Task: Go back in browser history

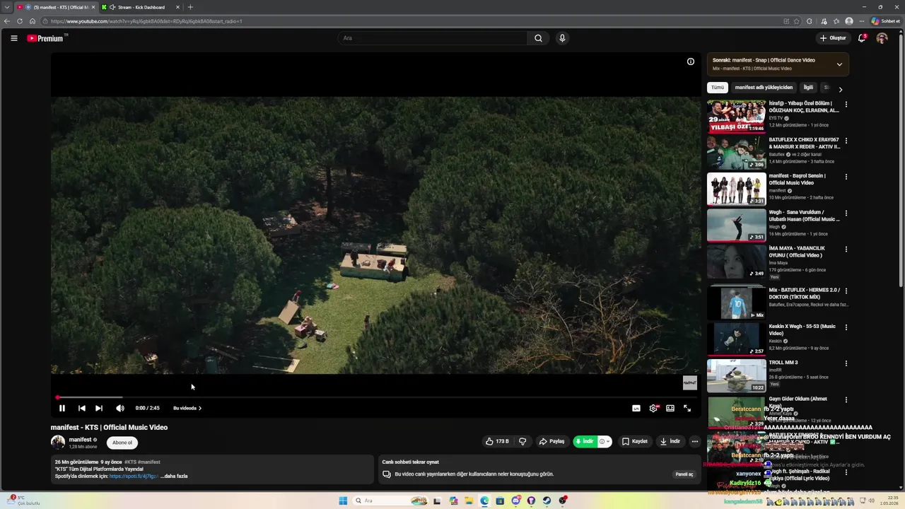Action: click(7, 21)
